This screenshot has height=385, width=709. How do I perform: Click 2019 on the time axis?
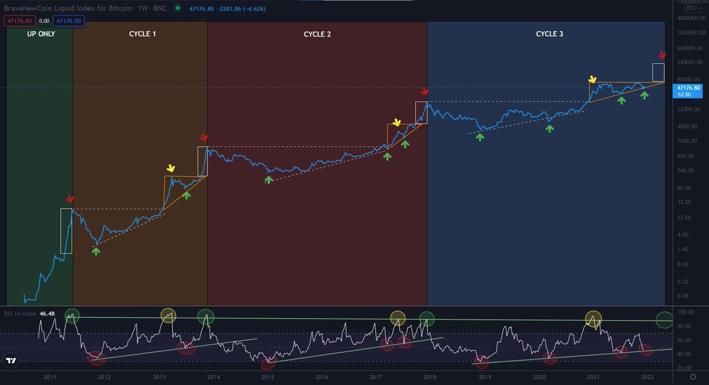[x=485, y=377]
